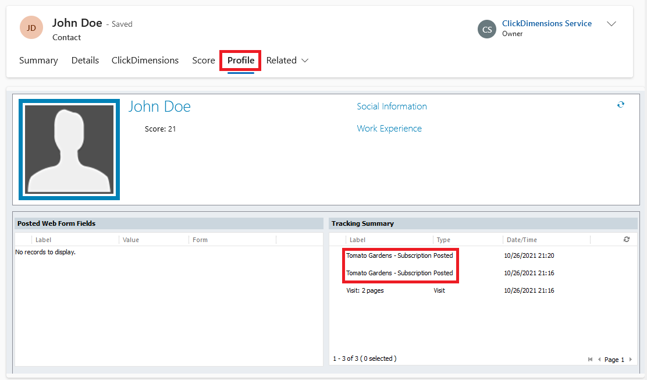Refresh the Tracking Summary grid
Viewport: 647px width, 380px height.
point(627,239)
